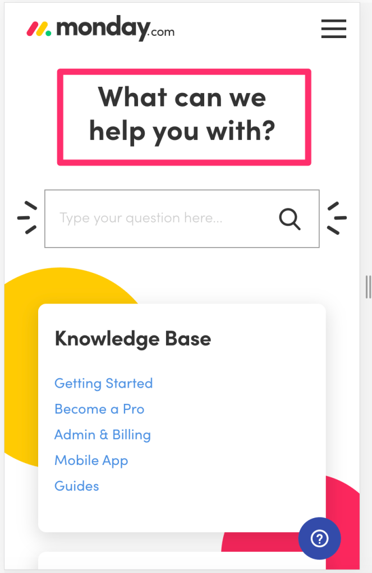Click the "What can we help you with?" heading
The width and height of the screenshot is (372, 573).
click(x=183, y=115)
